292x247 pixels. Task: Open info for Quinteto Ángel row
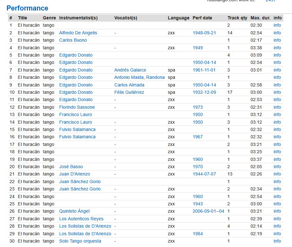(x=277, y=211)
